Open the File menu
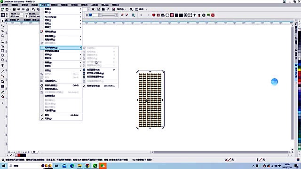Image resolution: width=301 pixels, height=169 pixels. 5,5
